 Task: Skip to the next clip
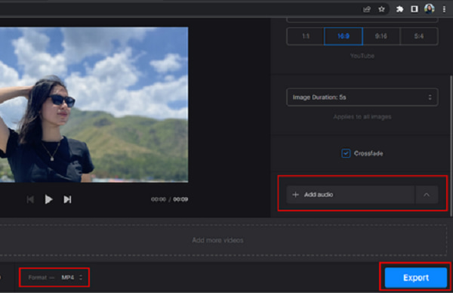(67, 199)
